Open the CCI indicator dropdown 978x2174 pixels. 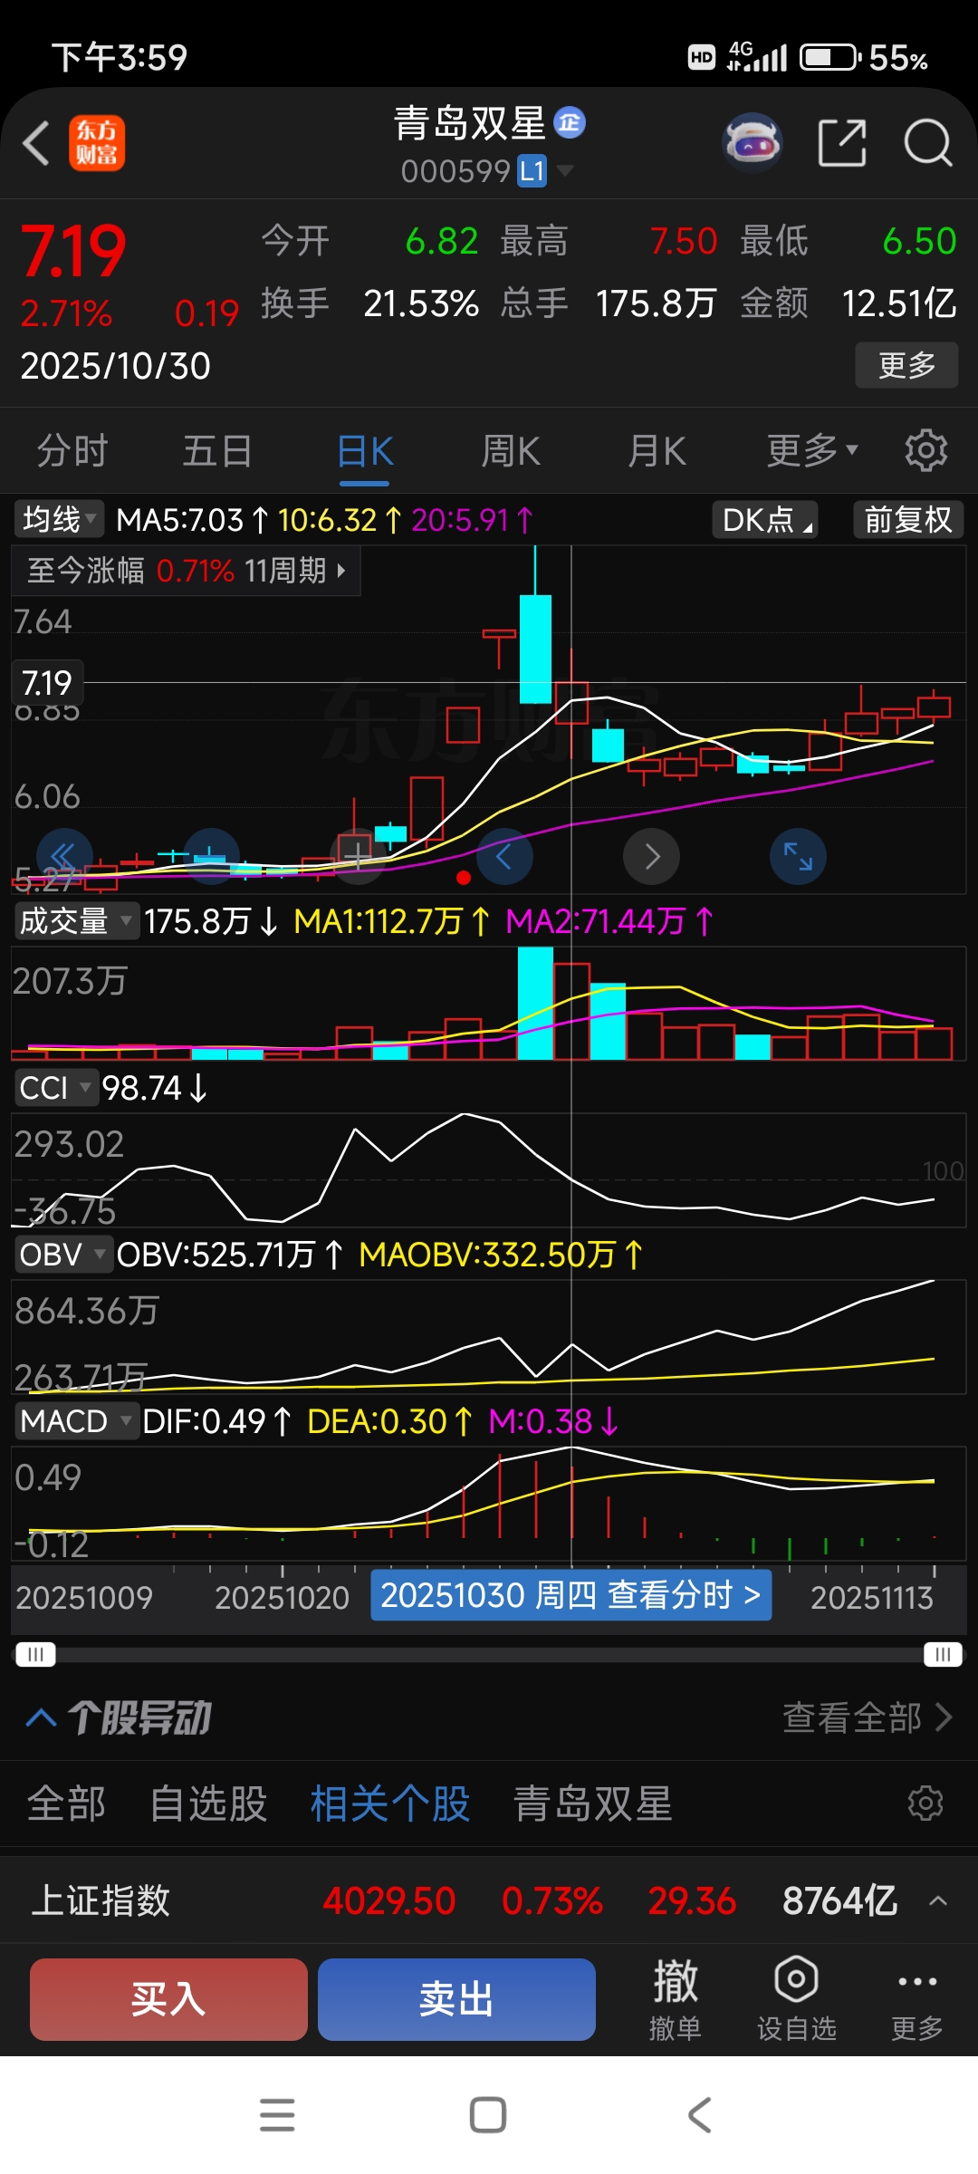click(56, 1087)
